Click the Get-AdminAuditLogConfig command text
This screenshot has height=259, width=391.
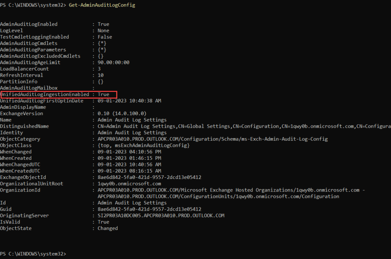point(102,5)
